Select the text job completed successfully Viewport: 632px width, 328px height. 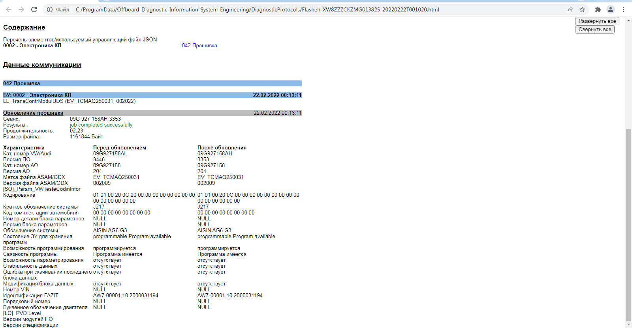(x=101, y=125)
